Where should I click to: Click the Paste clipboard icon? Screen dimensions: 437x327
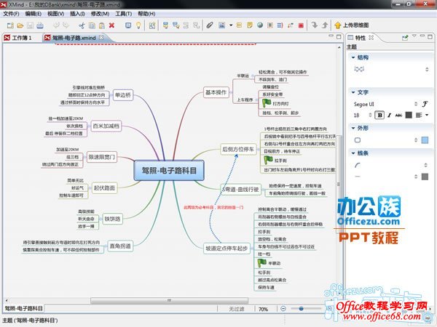[x=102, y=25]
